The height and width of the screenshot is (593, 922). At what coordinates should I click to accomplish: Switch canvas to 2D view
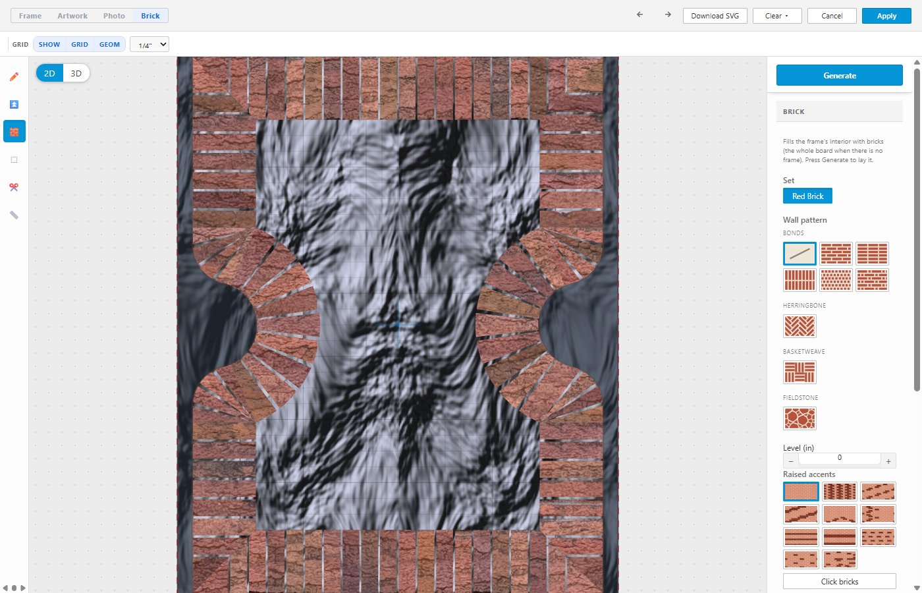click(x=49, y=73)
